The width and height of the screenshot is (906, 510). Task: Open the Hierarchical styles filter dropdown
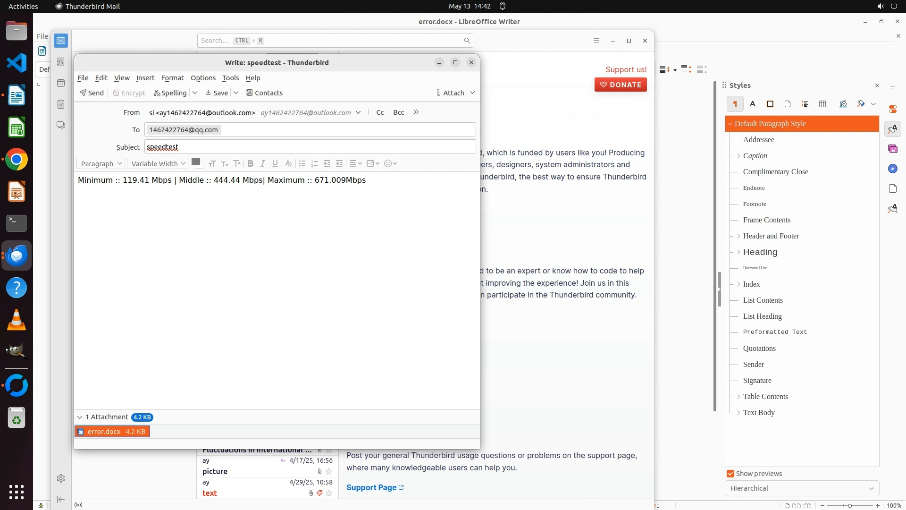pos(802,488)
